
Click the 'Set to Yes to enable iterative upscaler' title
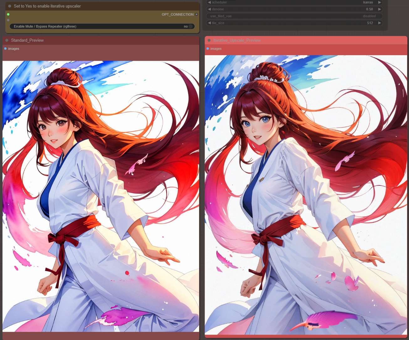(x=47, y=6)
